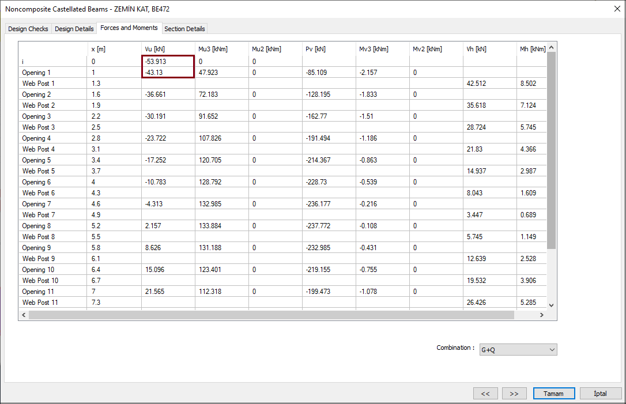Click the vertical scrollbar up arrow
This screenshot has height=404, width=626.
(x=551, y=47)
